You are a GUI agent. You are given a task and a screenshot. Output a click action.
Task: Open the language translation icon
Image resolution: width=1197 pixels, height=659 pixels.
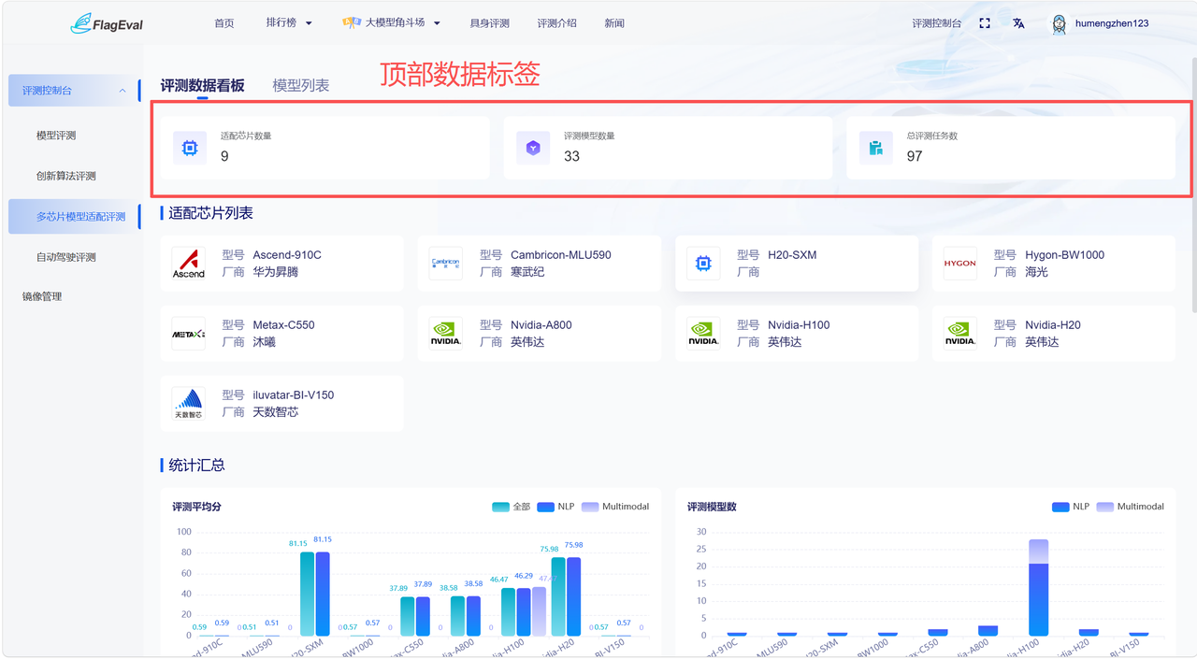click(x=1018, y=23)
